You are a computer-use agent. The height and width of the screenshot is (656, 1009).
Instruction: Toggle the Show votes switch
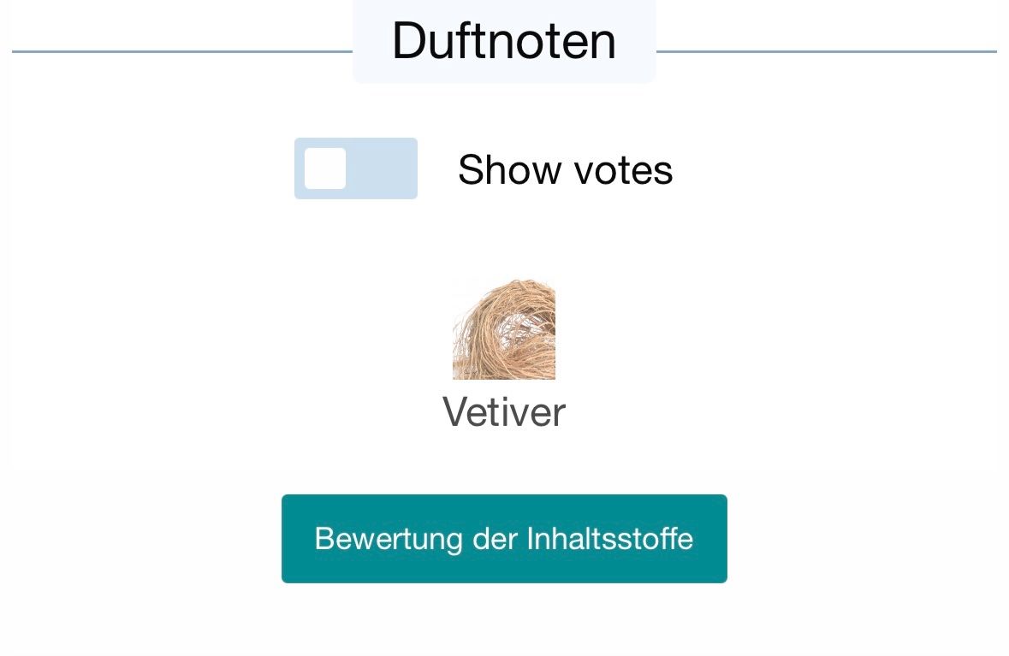[356, 168]
